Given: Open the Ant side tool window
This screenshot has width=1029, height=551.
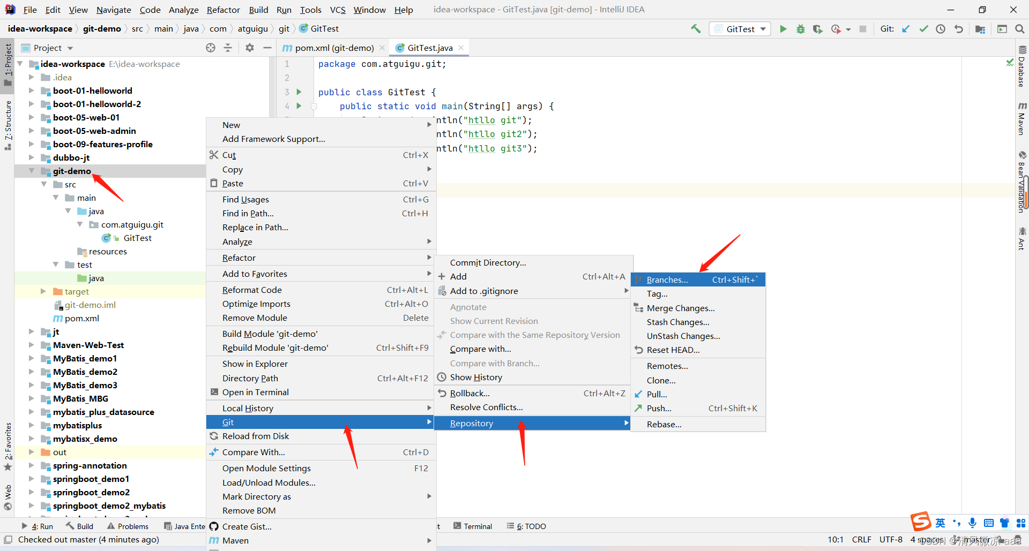Looking at the screenshot, I should point(1022,238).
